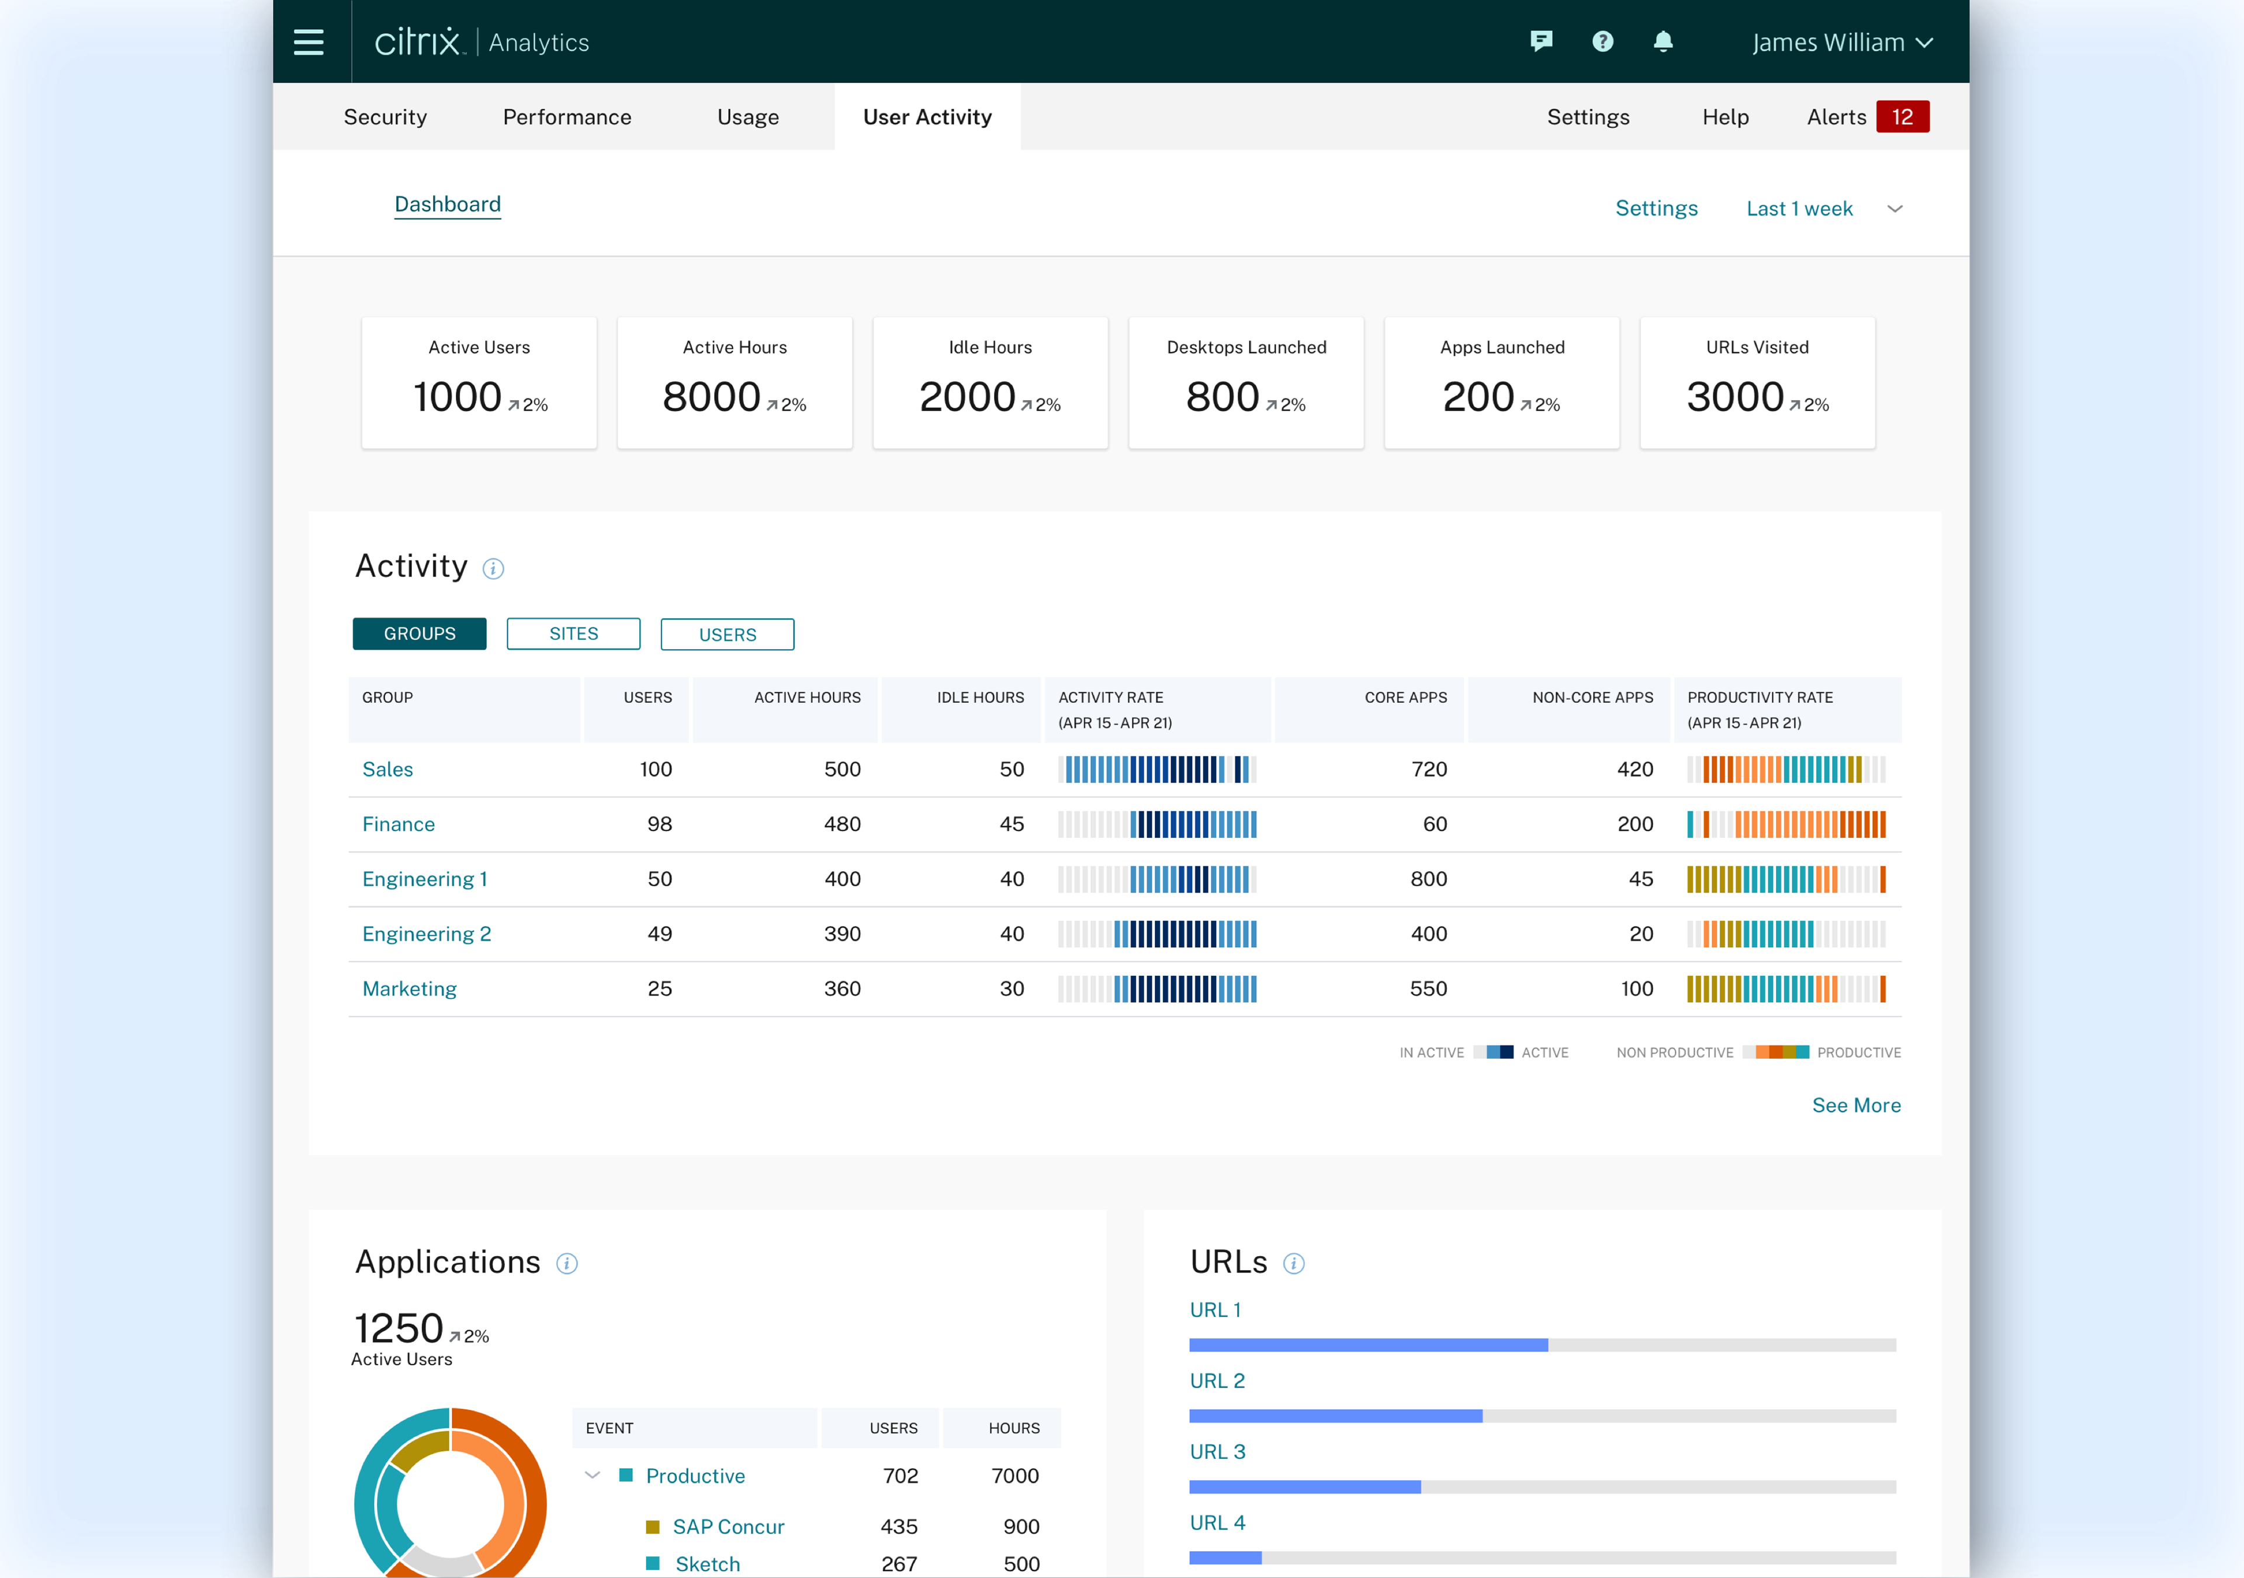Screen dimensions: 2244x1578
Task: Select the GROUPS view toggle
Action: click(419, 633)
